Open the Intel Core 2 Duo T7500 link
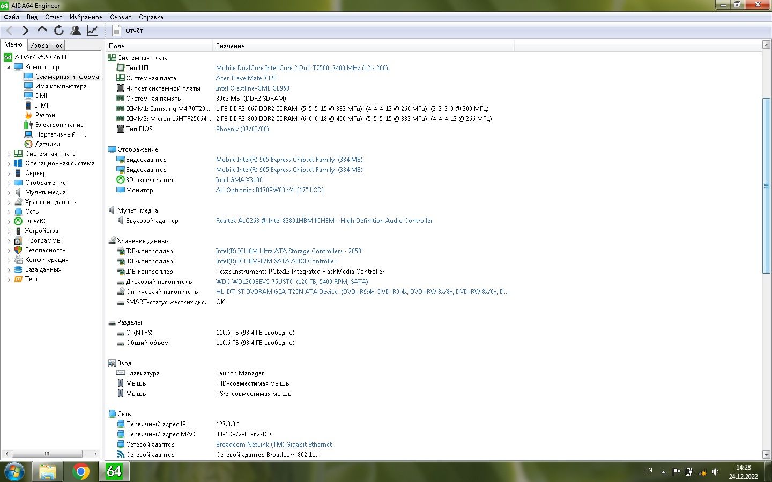Viewport: 772px width, 482px height. [x=302, y=68]
